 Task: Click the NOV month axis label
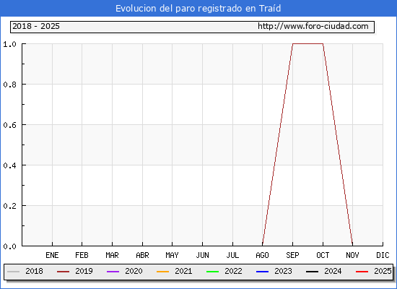(x=352, y=255)
